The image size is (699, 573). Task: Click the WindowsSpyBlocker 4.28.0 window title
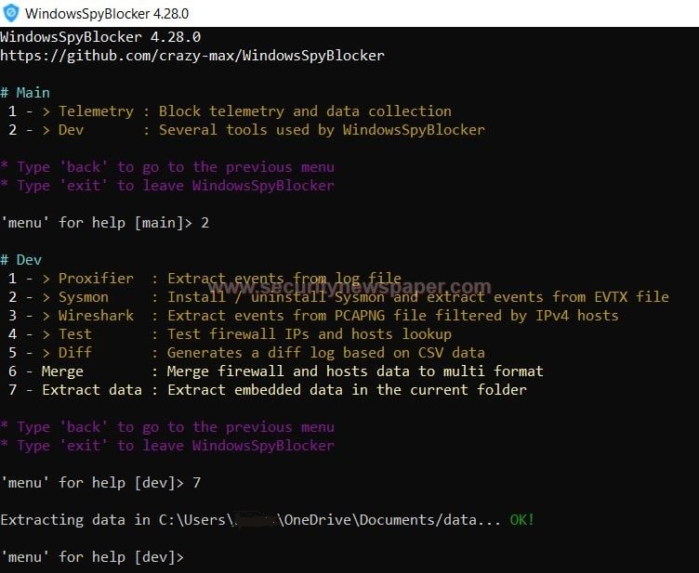pos(107,14)
